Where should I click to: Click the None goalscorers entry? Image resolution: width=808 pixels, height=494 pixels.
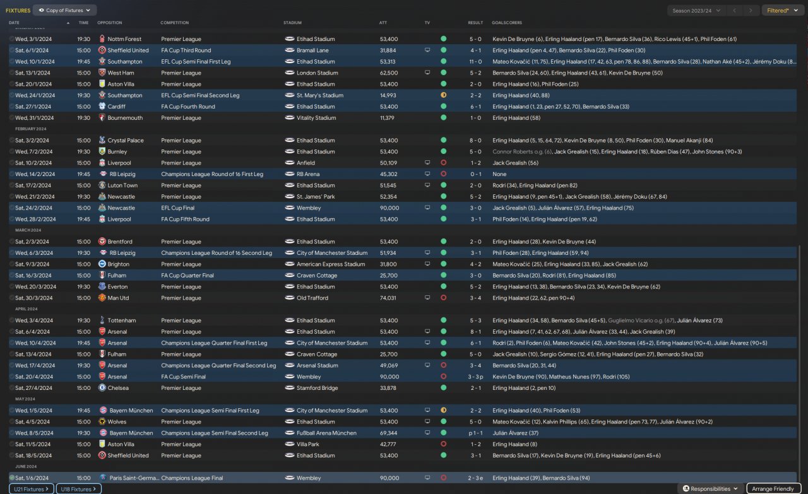[x=499, y=174]
